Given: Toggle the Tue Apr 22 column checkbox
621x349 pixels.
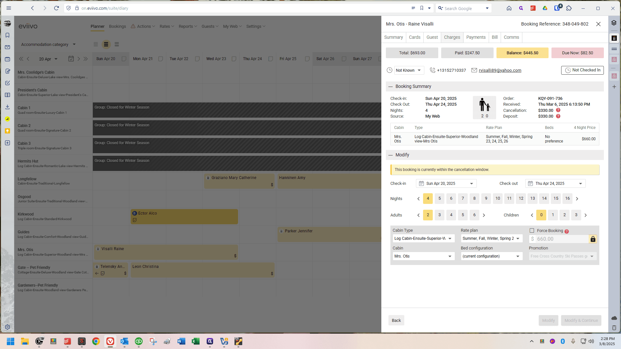Looking at the screenshot, I should 197,59.
